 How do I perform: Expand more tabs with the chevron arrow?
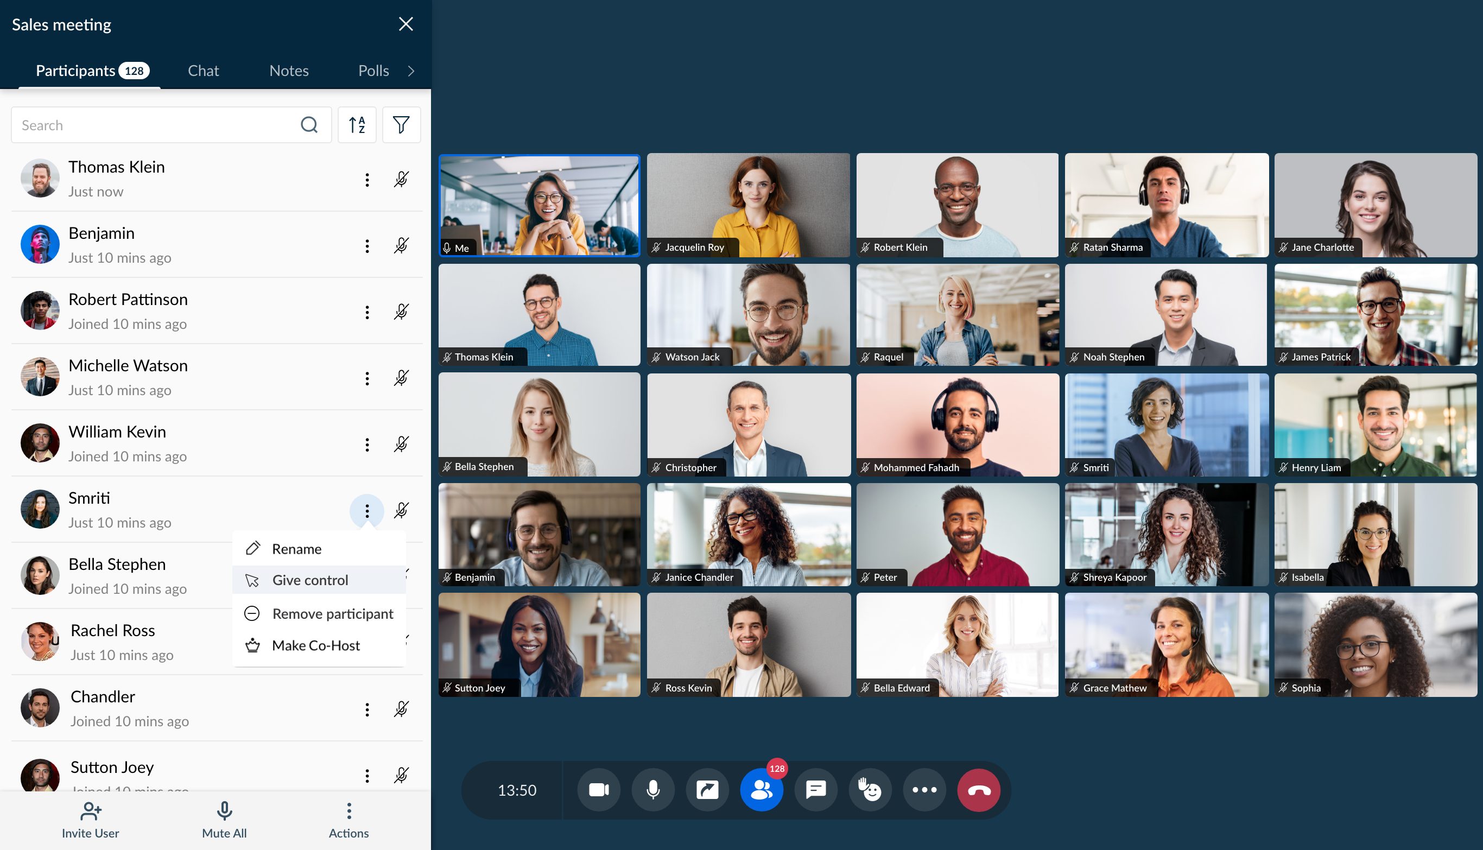[x=411, y=71]
